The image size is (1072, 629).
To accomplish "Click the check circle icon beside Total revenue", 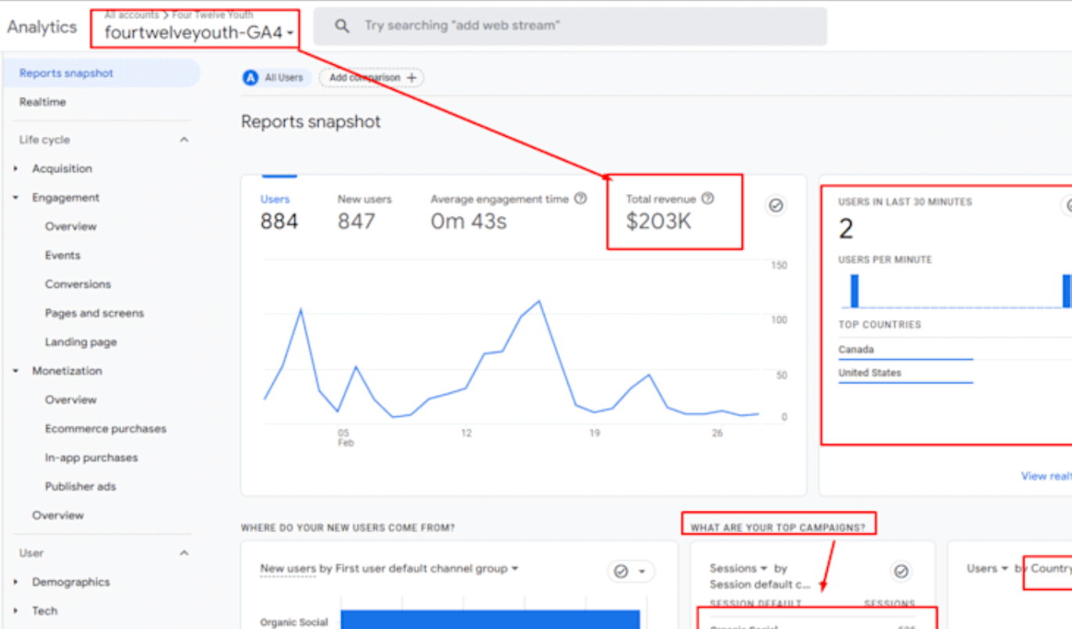I will click(775, 205).
